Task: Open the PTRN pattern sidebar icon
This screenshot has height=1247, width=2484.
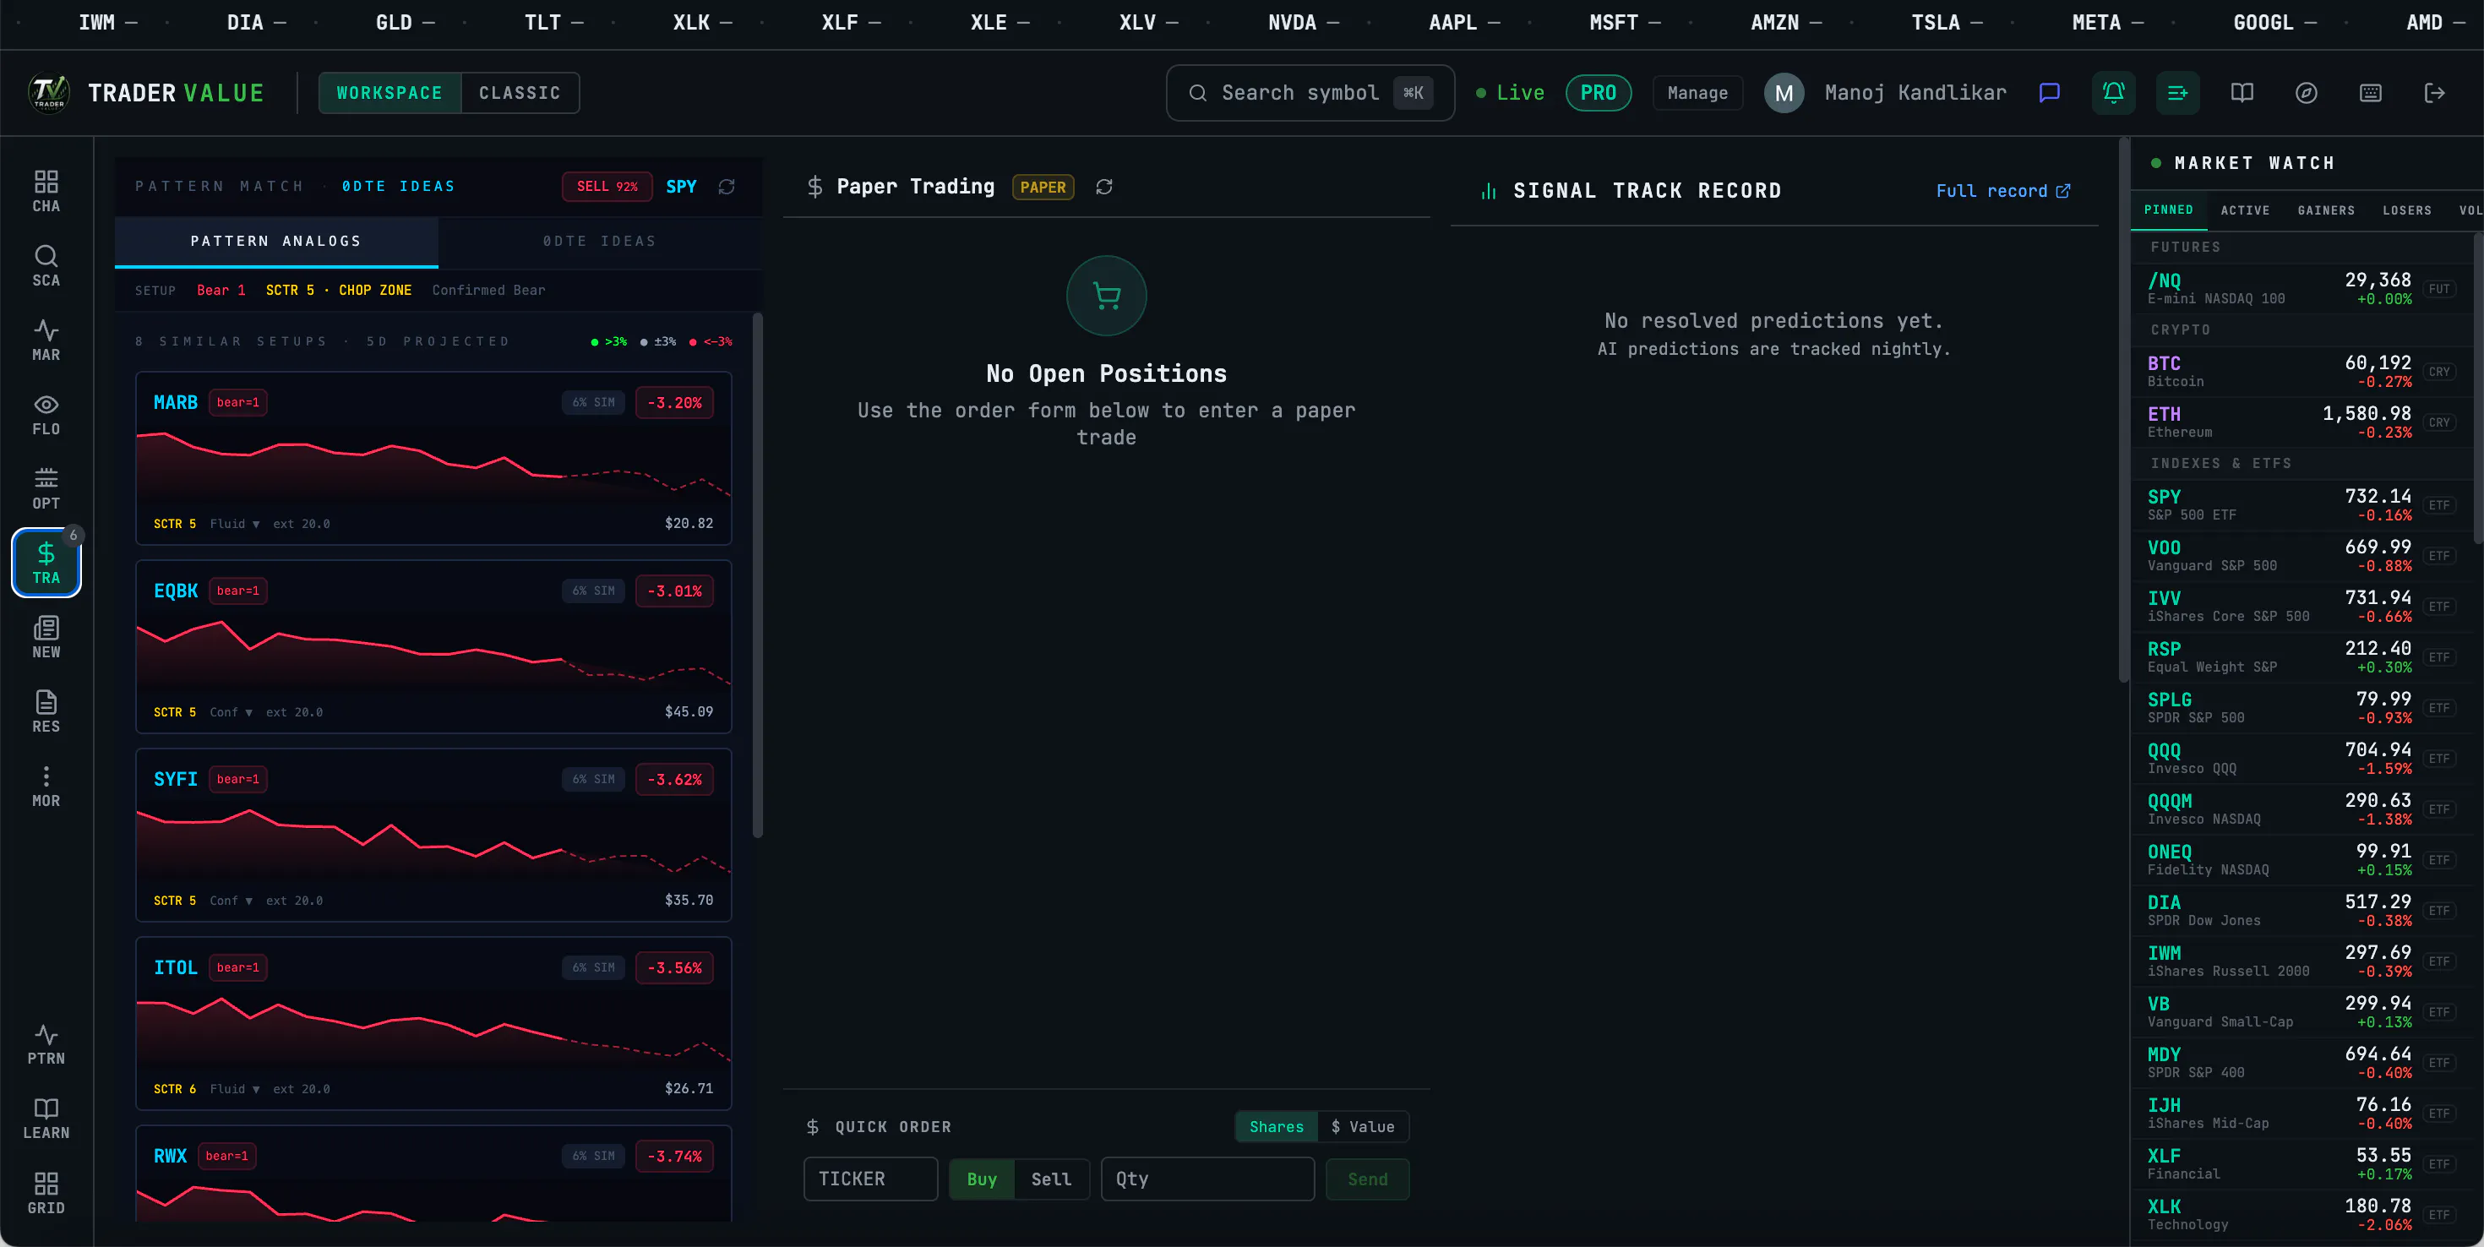Action: click(46, 1043)
